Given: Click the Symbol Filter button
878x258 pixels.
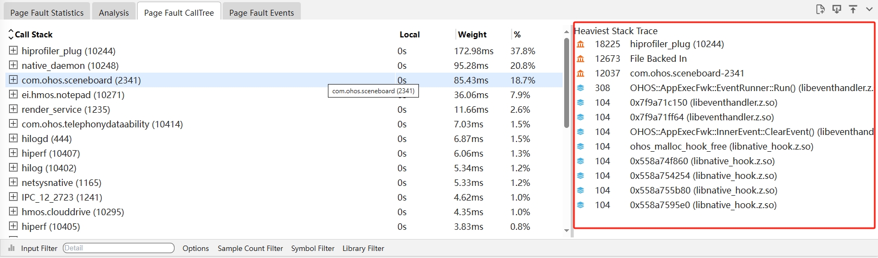Looking at the screenshot, I should [312, 248].
